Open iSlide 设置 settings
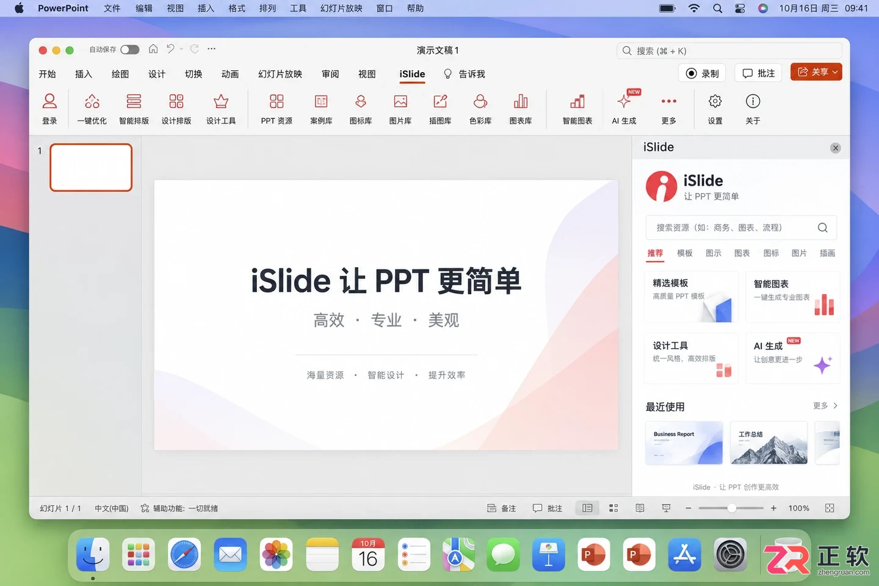The image size is (879, 586). (715, 108)
